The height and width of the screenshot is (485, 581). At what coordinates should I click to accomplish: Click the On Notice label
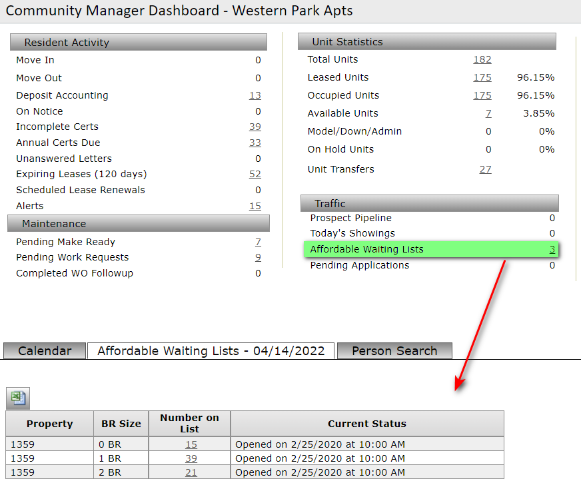[39, 111]
